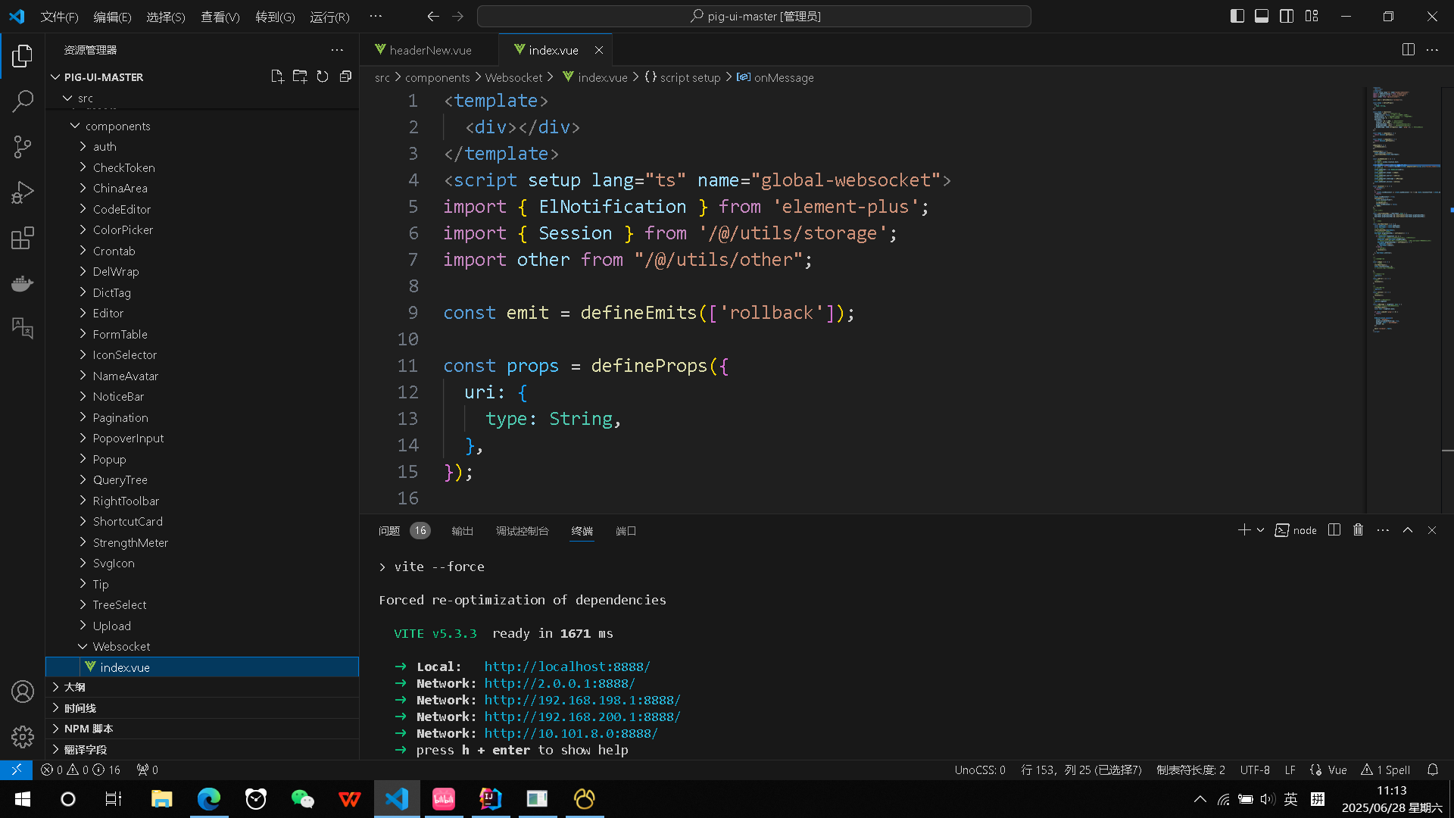
Task: Toggle the primary sidebar visibility
Action: [1237, 15]
